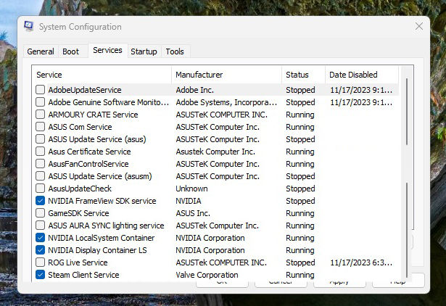
Task: Uncheck NVIDIA FrameView SDK service
Action: click(40, 201)
